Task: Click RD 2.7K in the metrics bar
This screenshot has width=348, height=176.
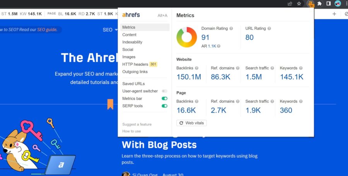Action: 87,14
